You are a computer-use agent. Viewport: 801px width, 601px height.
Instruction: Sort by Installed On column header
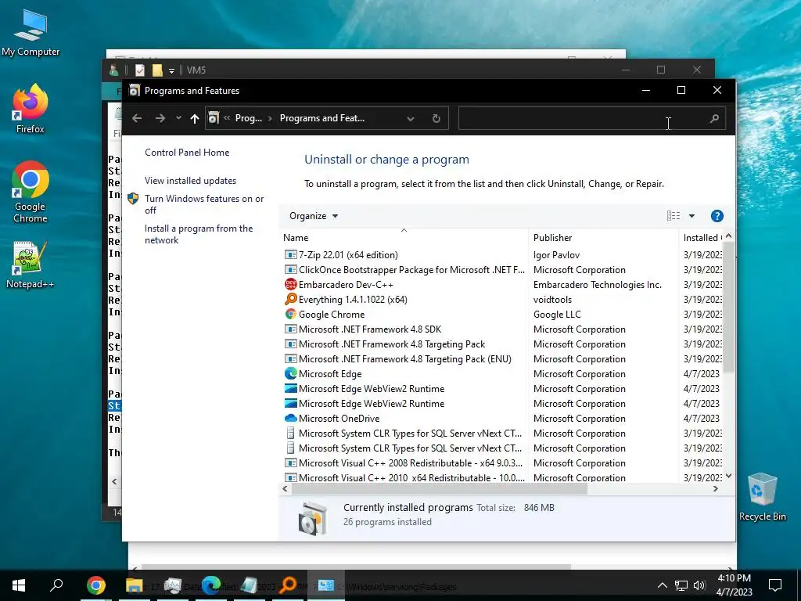click(x=702, y=238)
